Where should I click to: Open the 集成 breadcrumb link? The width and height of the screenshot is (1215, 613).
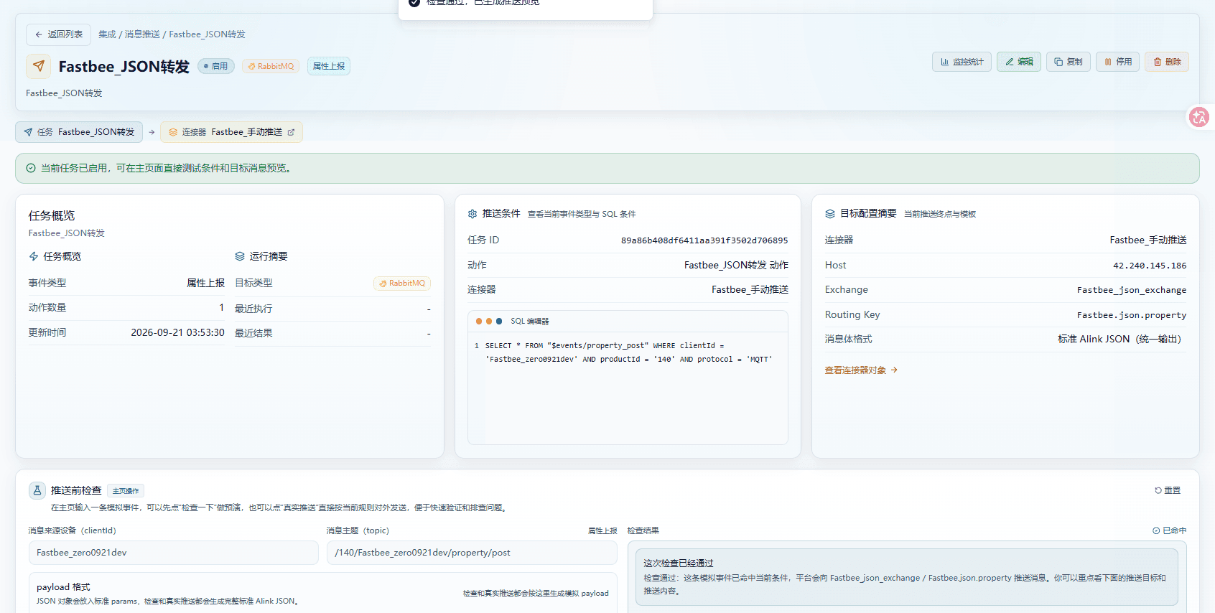coord(107,34)
